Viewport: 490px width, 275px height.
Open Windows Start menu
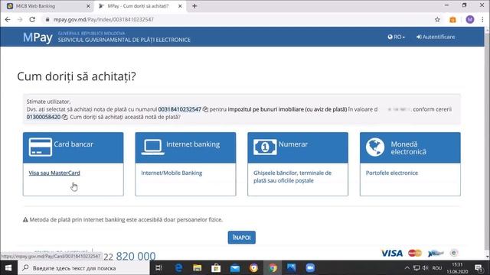pos(8,268)
